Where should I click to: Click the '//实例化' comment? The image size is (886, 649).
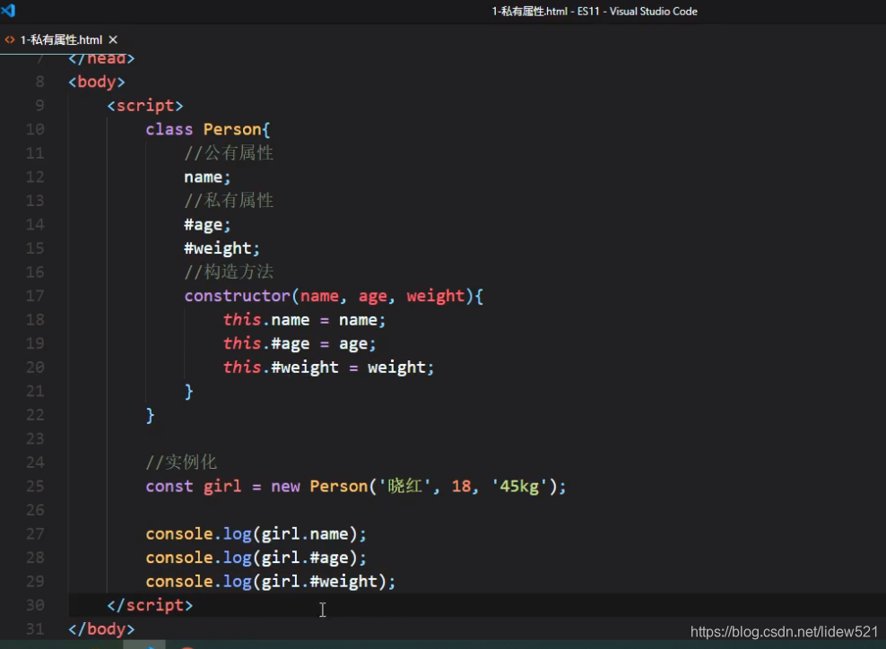click(x=181, y=463)
